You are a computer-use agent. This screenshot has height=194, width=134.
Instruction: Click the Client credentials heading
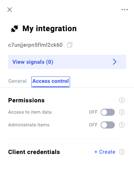[34, 152]
